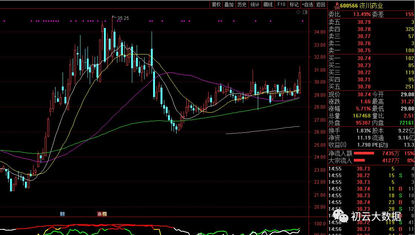Open the 复权 price adjustment menu
Image resolution: width=415 pixels, height=235 pixels.
coord(216,4)
